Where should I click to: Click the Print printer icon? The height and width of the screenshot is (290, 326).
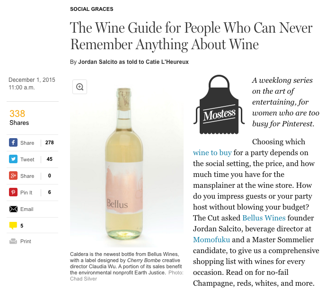tap(13, 241)
